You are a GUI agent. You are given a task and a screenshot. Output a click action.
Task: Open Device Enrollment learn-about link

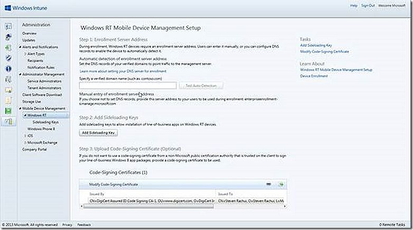[314, 76]
